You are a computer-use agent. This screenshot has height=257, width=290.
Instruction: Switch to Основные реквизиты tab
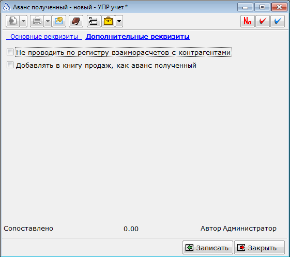(x=44, y=37)
